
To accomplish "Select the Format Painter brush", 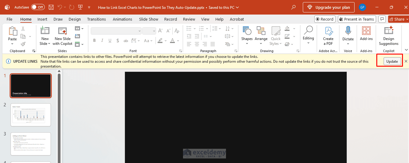I will [23, 44].
